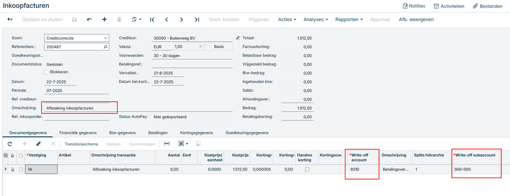Open the Rapporten menu

point(349,19)
